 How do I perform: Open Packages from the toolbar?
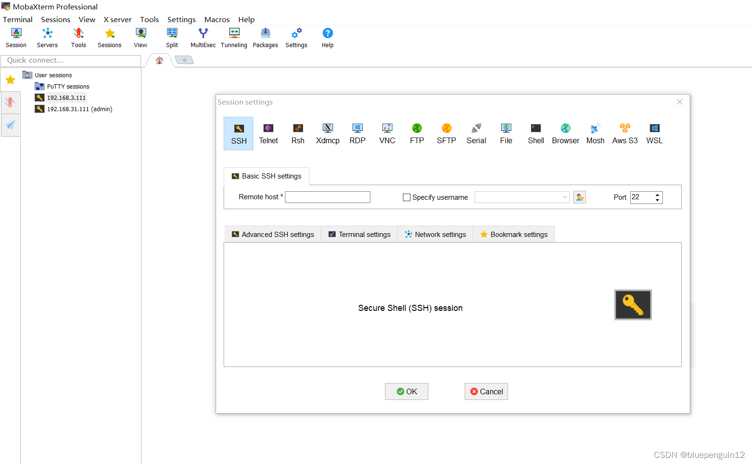coord(265,38)
